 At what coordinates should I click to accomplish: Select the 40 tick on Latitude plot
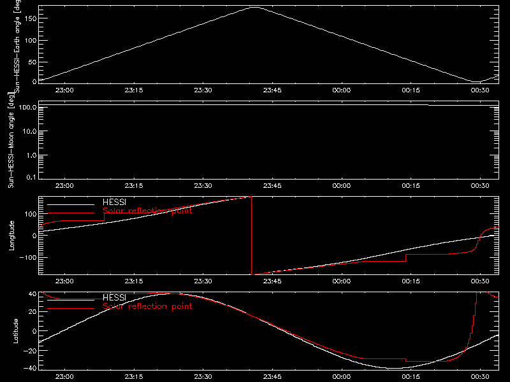[x=33, y=294]
